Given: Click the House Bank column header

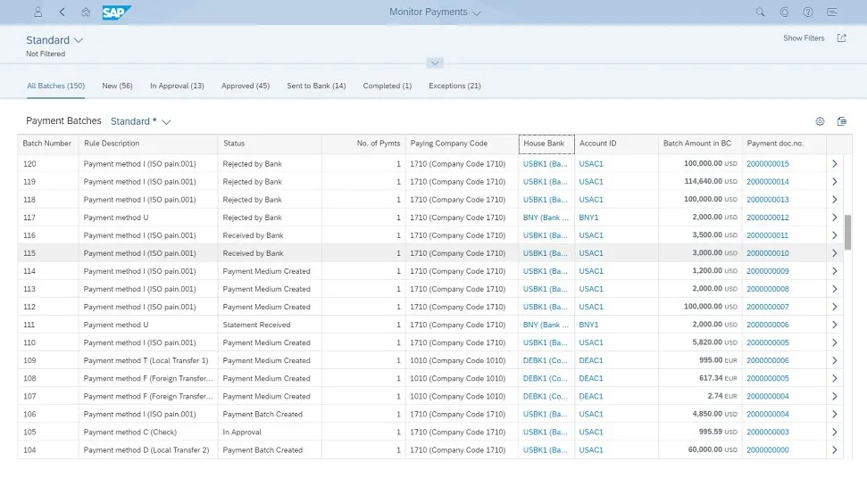Looking at the screenshot, I should tap(545, 144).
